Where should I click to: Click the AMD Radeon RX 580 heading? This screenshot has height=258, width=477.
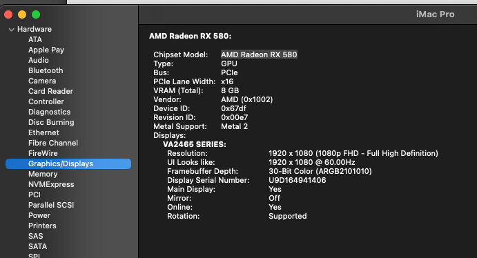coord(190,36)
